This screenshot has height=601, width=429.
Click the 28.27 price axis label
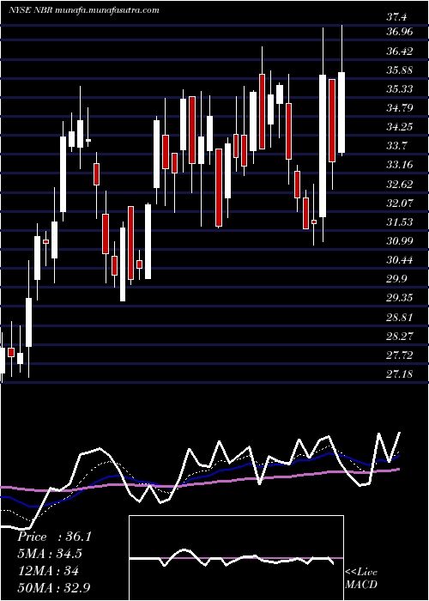pos(400,336)
